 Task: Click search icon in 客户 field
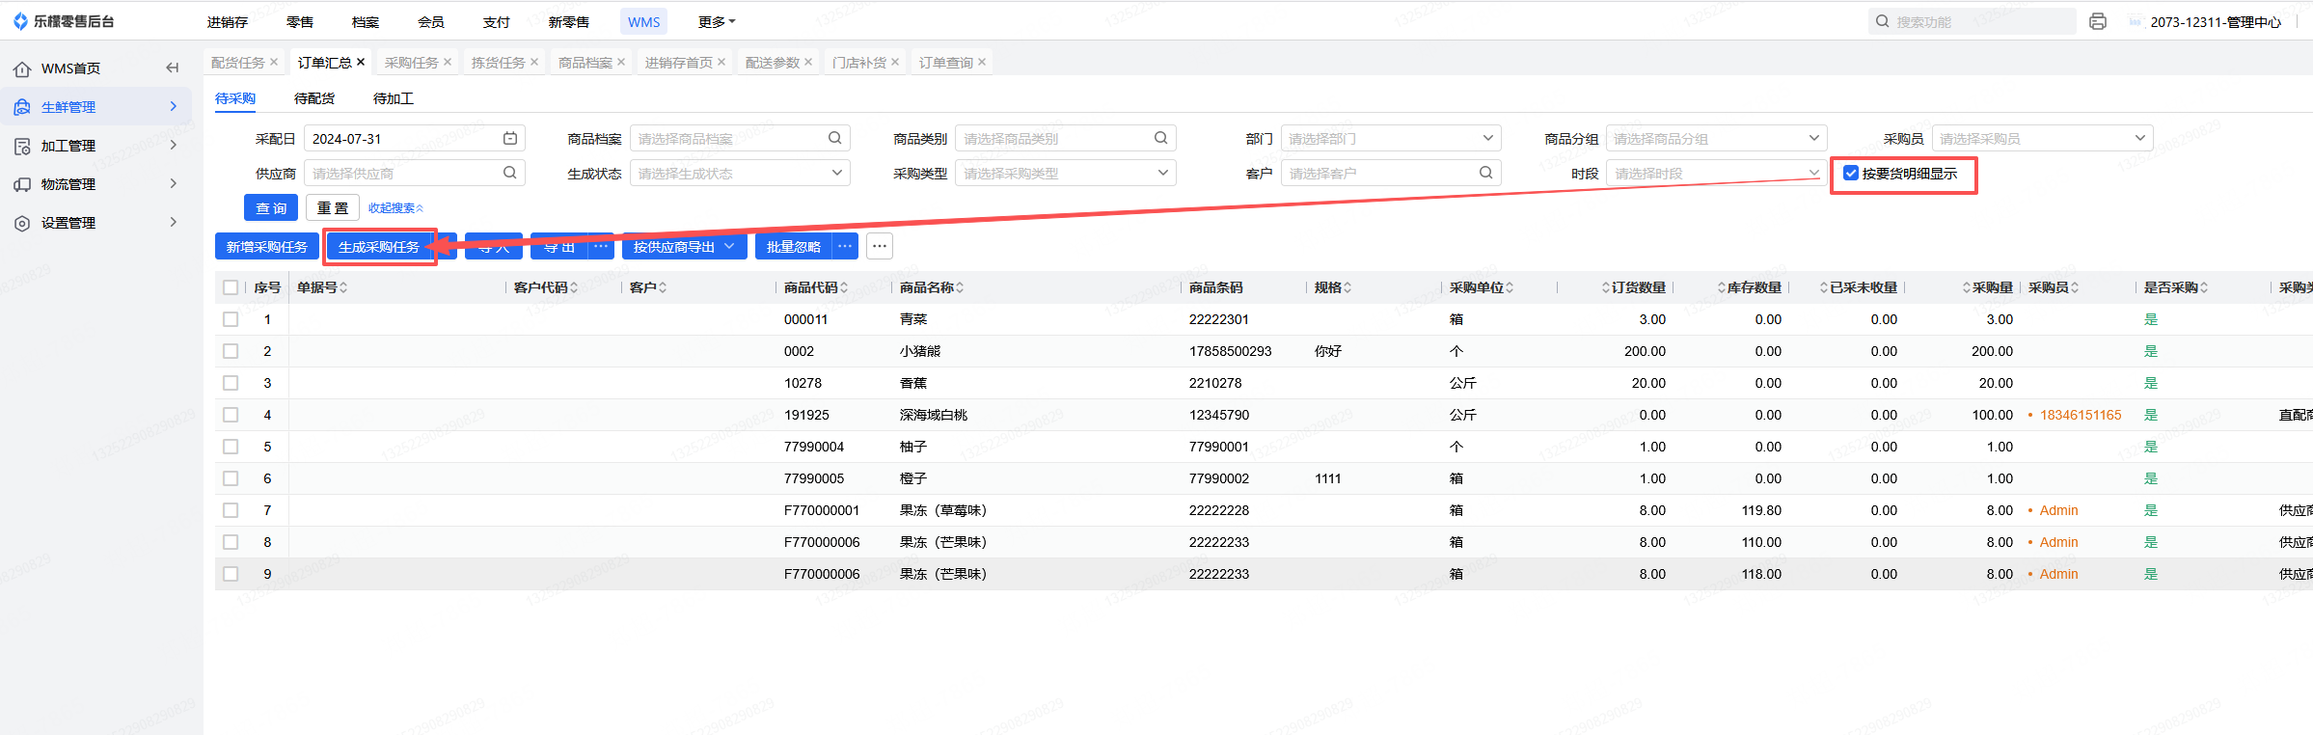(1486, 173)
